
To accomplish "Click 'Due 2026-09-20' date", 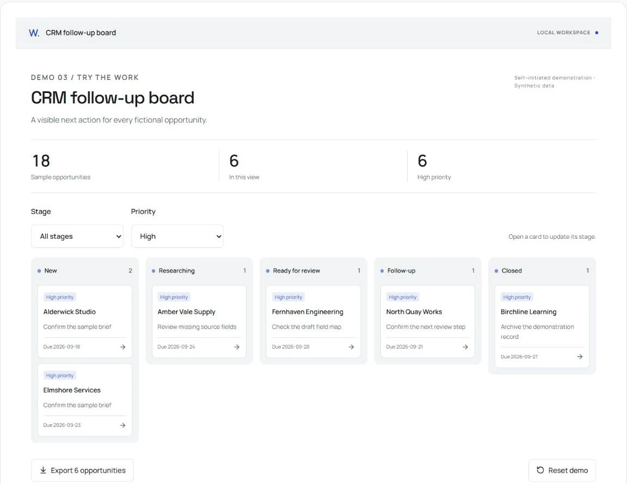I will (x=291, y=347).
